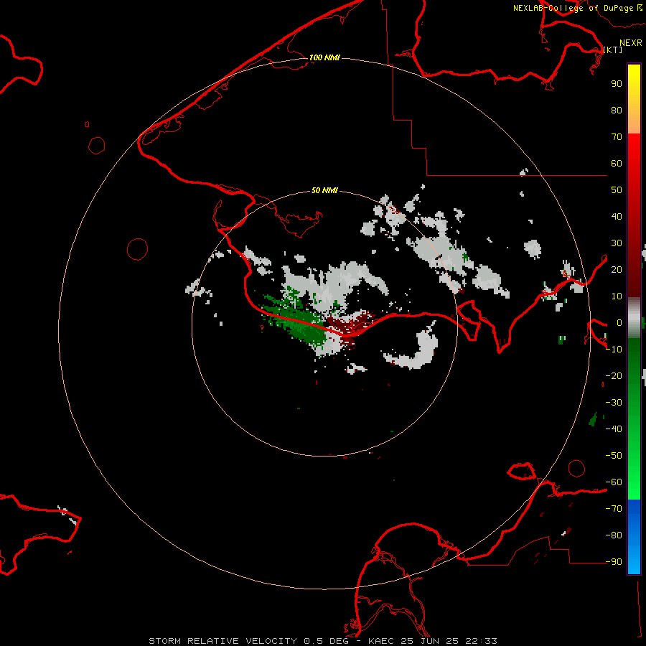Viewport: 646px width, 646px height.
Task: Pick the gray zero-velocity segment of the color bar
Action: [634, 318]
